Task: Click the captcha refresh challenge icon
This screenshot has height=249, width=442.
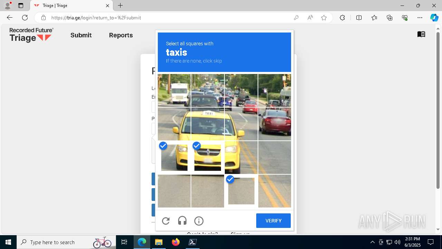Action: [x=166, y=221]
